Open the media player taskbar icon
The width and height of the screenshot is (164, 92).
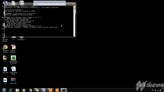[24, 90]
